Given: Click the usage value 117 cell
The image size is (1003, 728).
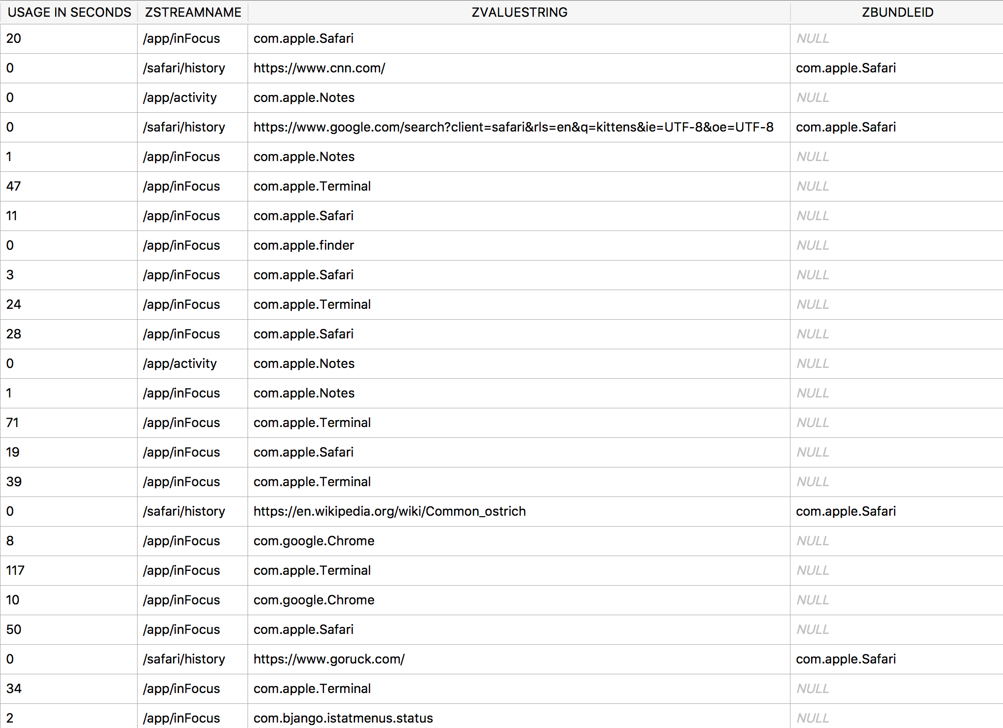Looking at the screenshot, I should click(x=15, y=570).
